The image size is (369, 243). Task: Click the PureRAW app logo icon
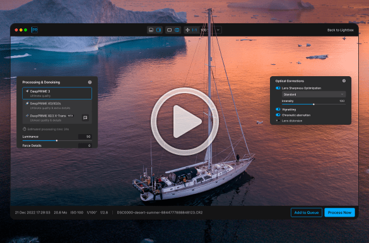tap(35, 30)
